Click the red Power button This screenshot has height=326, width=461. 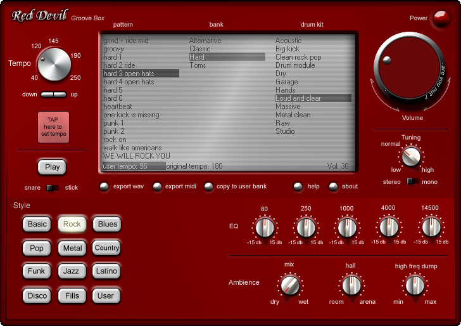point(440,19)
